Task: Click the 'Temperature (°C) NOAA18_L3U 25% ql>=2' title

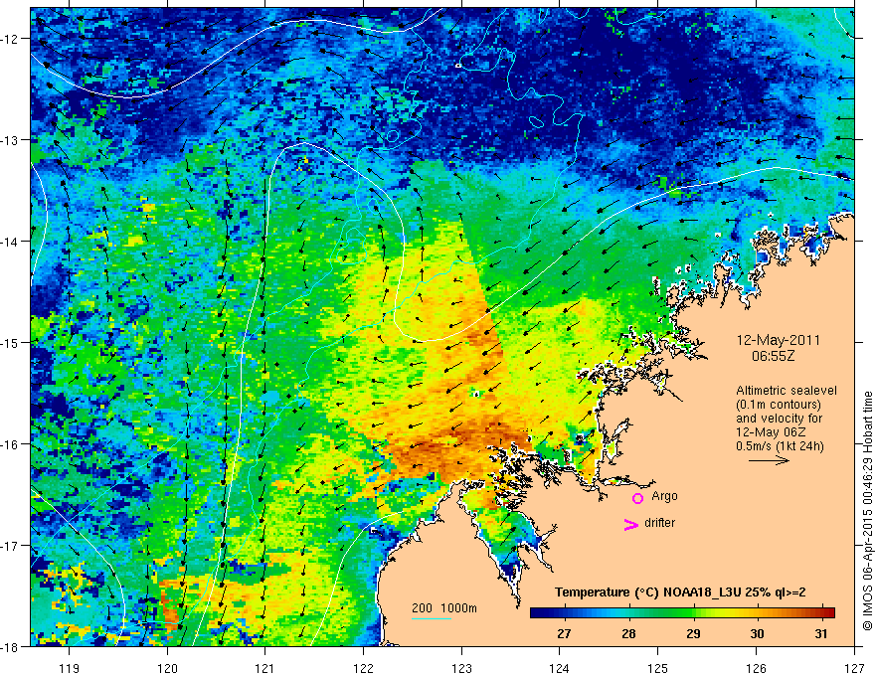Action: tap(680, 592)
